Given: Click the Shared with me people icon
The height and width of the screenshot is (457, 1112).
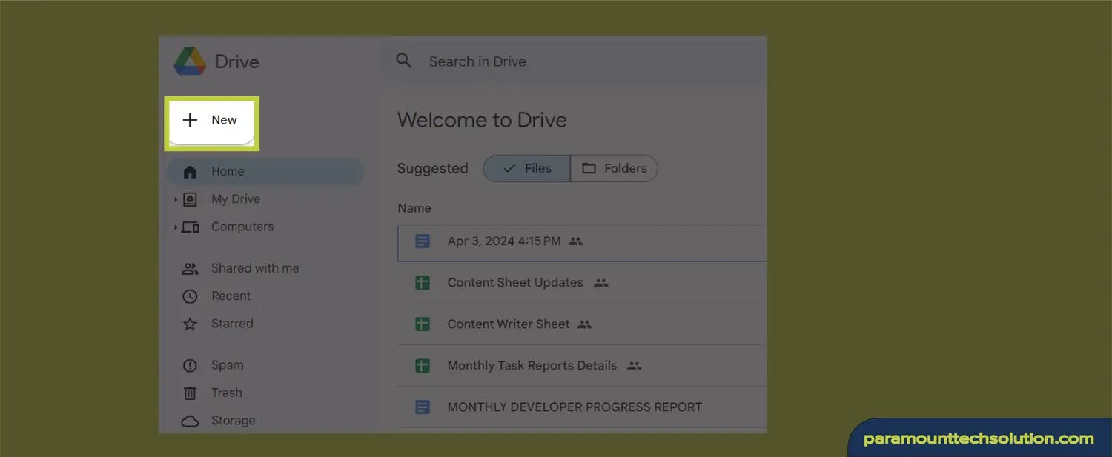Looking at the screenshot, I should [x=191, y=269].
